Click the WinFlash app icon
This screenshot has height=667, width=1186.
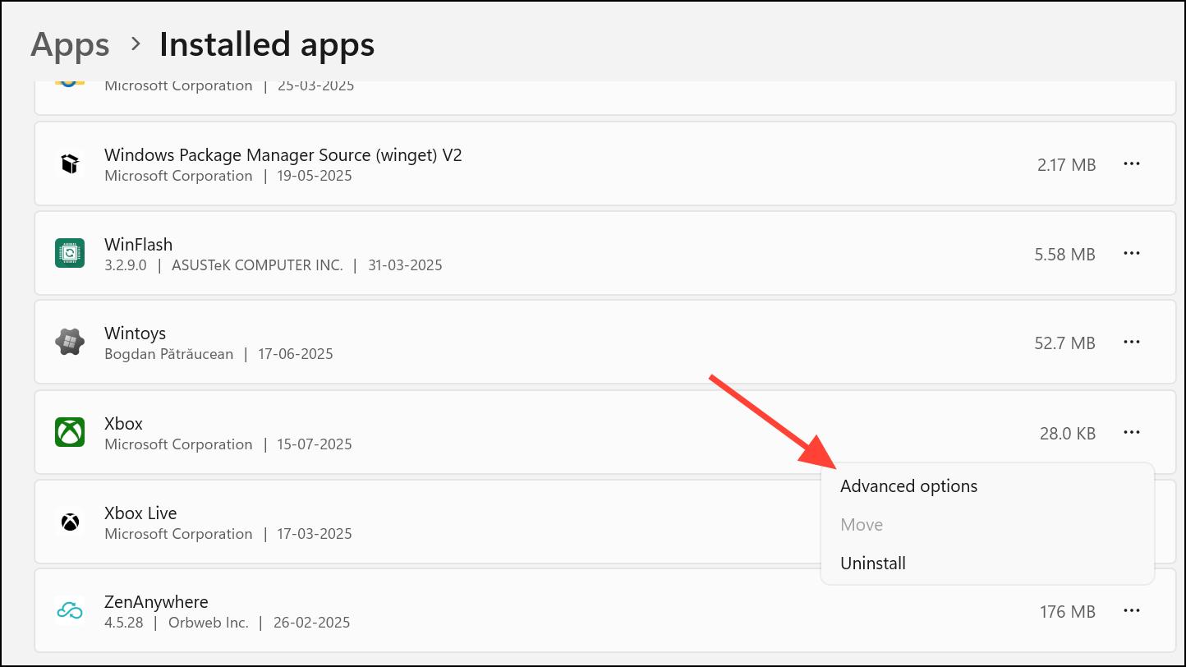(x=70, y=253)
